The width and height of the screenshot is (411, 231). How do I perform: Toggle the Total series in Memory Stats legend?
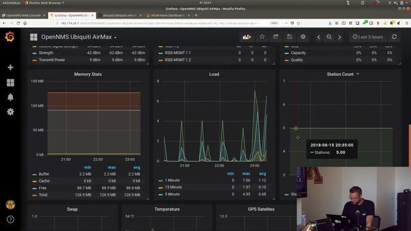tap(43, 195)
